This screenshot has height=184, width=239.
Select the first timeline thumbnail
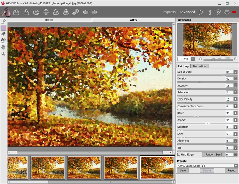17,167
